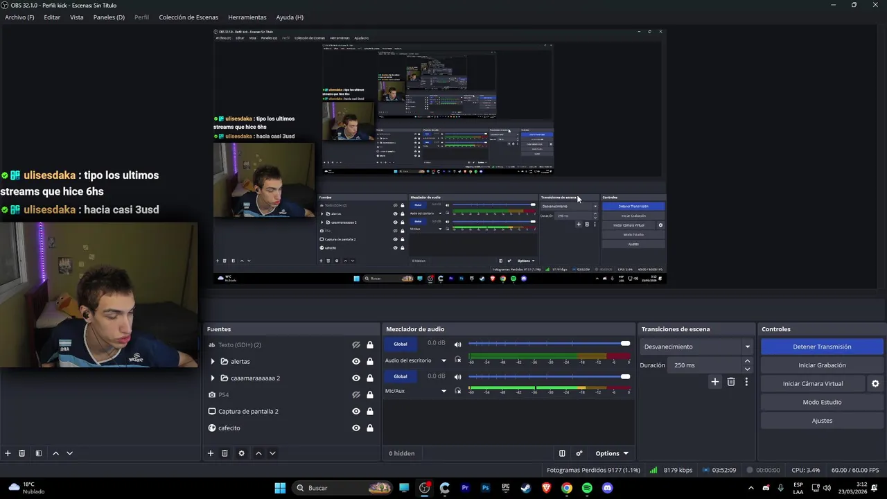Click Iniciar Grabación button
Screen dimensions: 887x499
[822, 365]
